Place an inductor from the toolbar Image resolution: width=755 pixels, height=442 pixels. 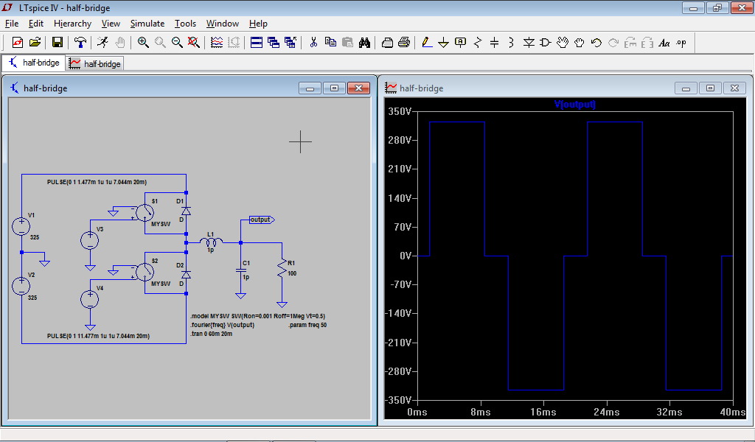(x=512, y=43)
